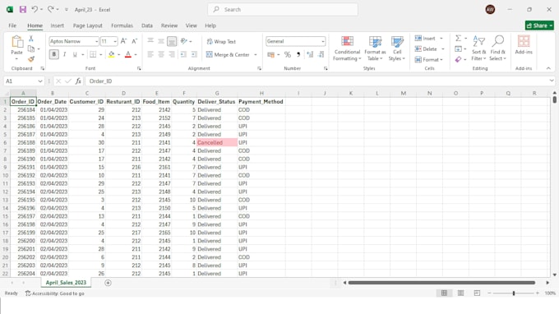
Task: Increase font size with the larger A icon
Action: point(123,41)
